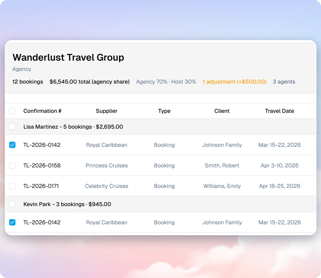Click the Wanderlust Travel Group heading

68,57
